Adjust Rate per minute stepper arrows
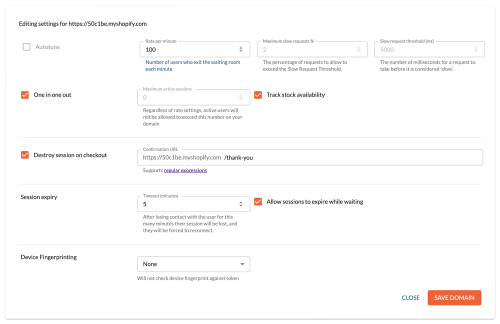 [241, 49]
